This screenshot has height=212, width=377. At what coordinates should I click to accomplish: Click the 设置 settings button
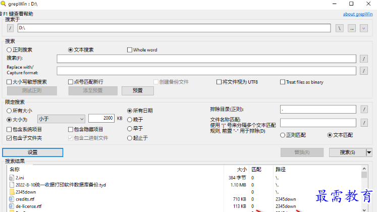pos(33,152)
